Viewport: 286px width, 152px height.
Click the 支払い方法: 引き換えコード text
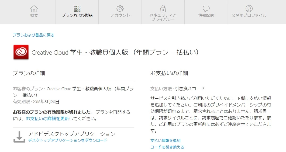coord(177,89)
